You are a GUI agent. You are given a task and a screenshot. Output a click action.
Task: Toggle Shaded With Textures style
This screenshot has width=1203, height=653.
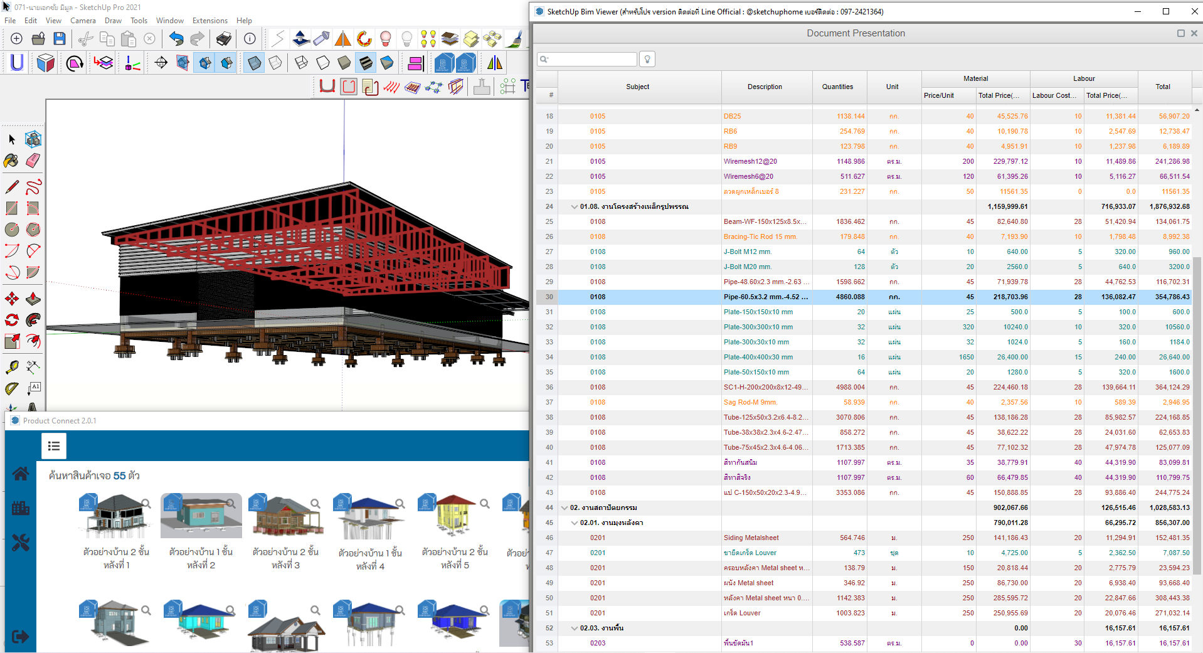(x=366, y=63)
